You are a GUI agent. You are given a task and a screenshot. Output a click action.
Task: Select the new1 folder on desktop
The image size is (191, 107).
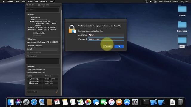tap(182, 41)
